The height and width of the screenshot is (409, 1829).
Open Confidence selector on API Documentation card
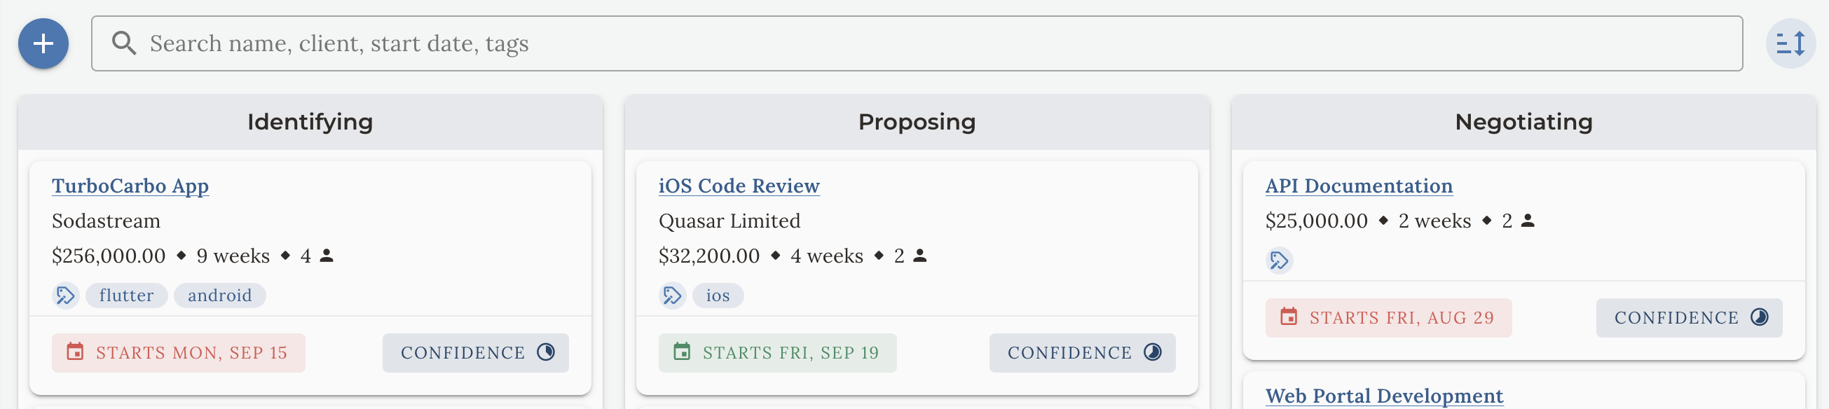[1688, 318]
